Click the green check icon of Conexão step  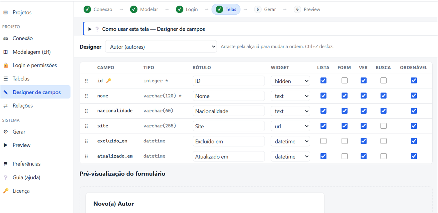tap(87, 9)
